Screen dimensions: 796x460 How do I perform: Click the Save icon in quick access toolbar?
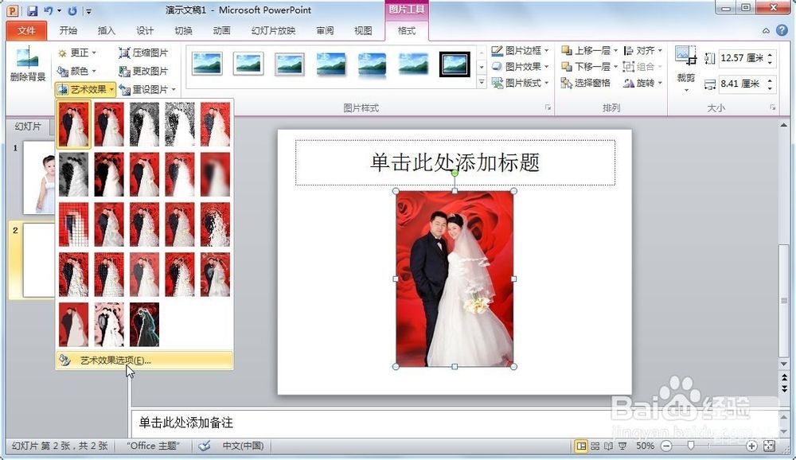point(32,11)
